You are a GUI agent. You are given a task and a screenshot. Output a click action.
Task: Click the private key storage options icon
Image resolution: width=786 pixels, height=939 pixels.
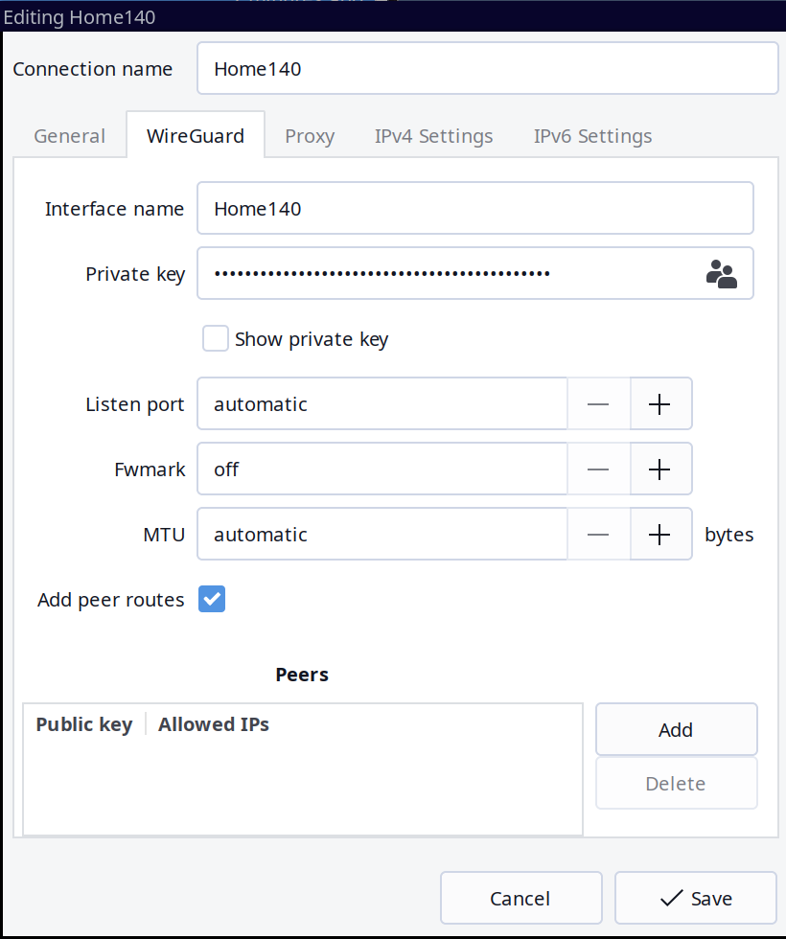[x=721, y=274]
